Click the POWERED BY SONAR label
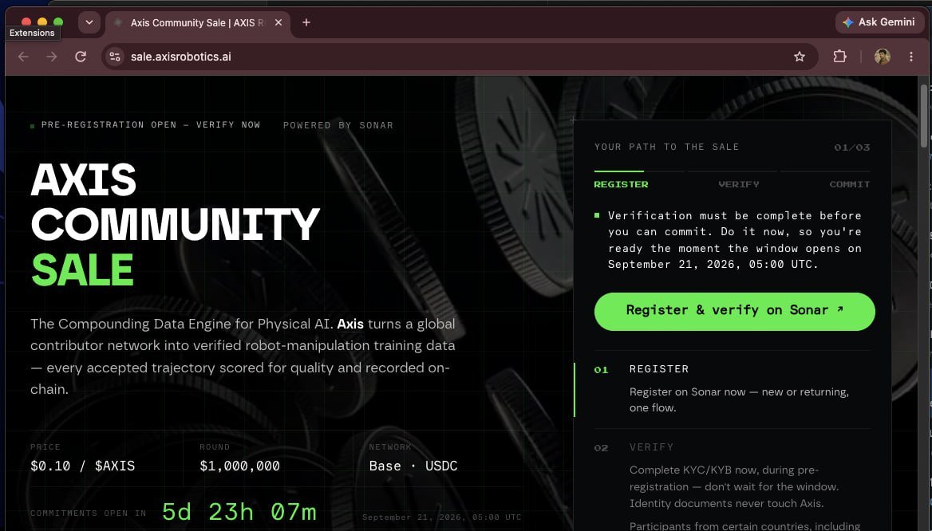 point(338,125)
